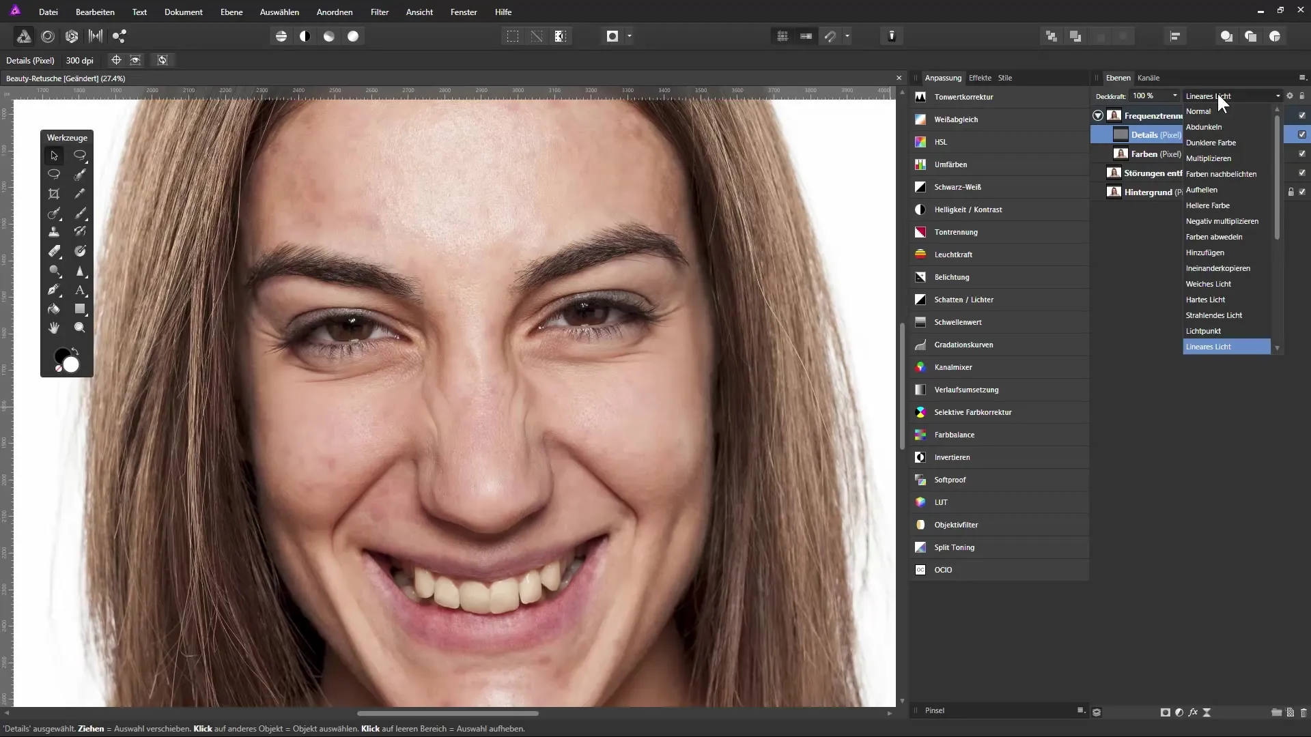Toggle lock on Hintergrund layer

coord(1291,192)
